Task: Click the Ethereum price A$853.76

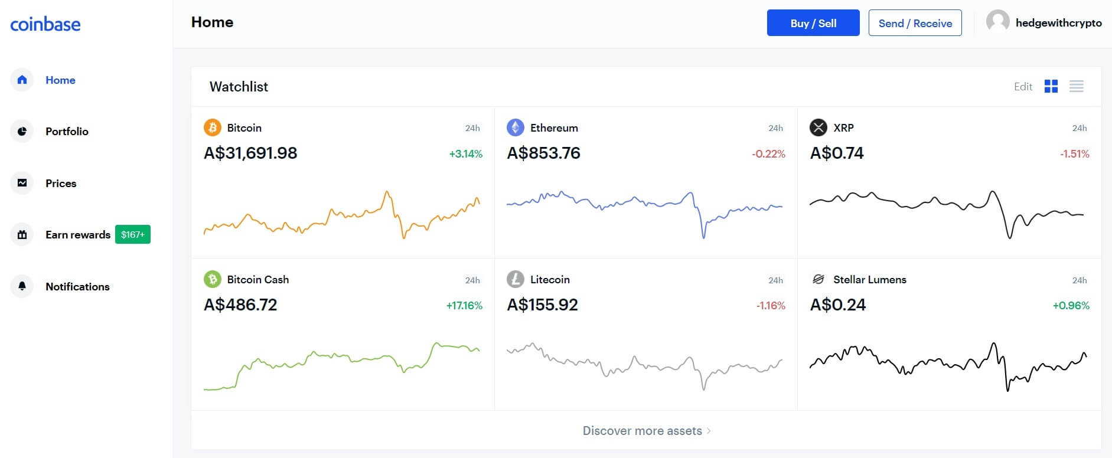Action: (x=544, y=153)
